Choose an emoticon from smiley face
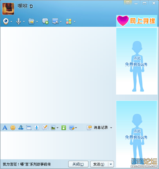 [x=13, y=128]
